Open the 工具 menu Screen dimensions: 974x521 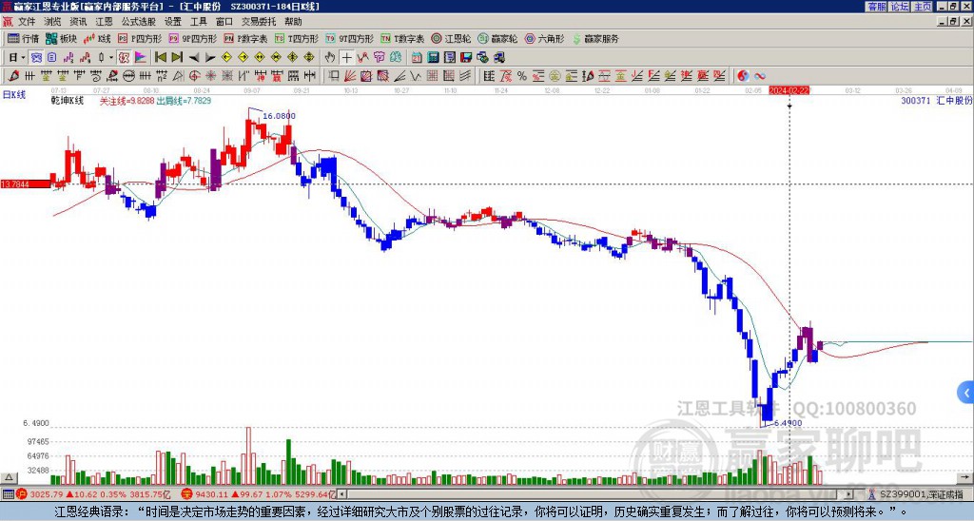point(198,22)
